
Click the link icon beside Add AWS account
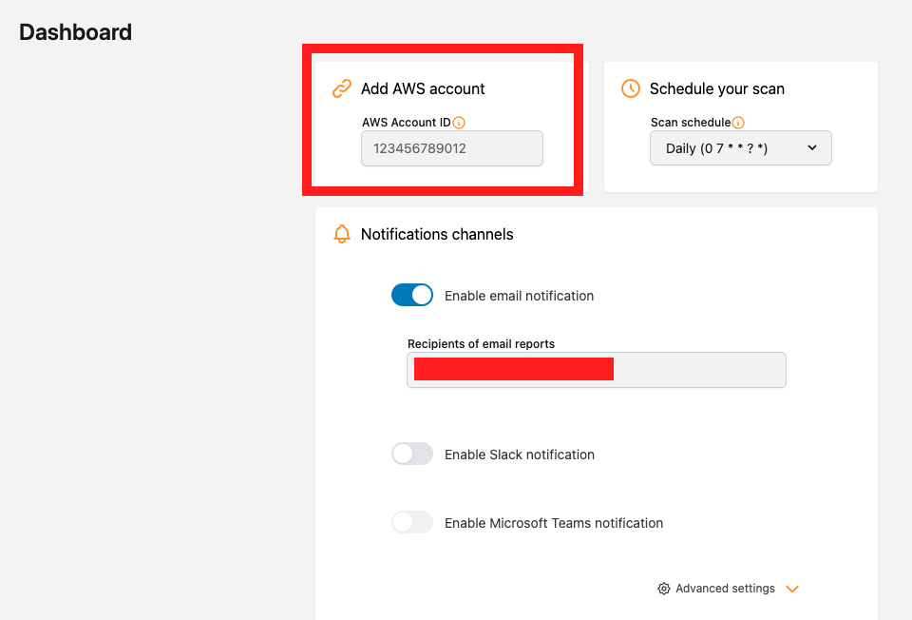tap(341, 88)
